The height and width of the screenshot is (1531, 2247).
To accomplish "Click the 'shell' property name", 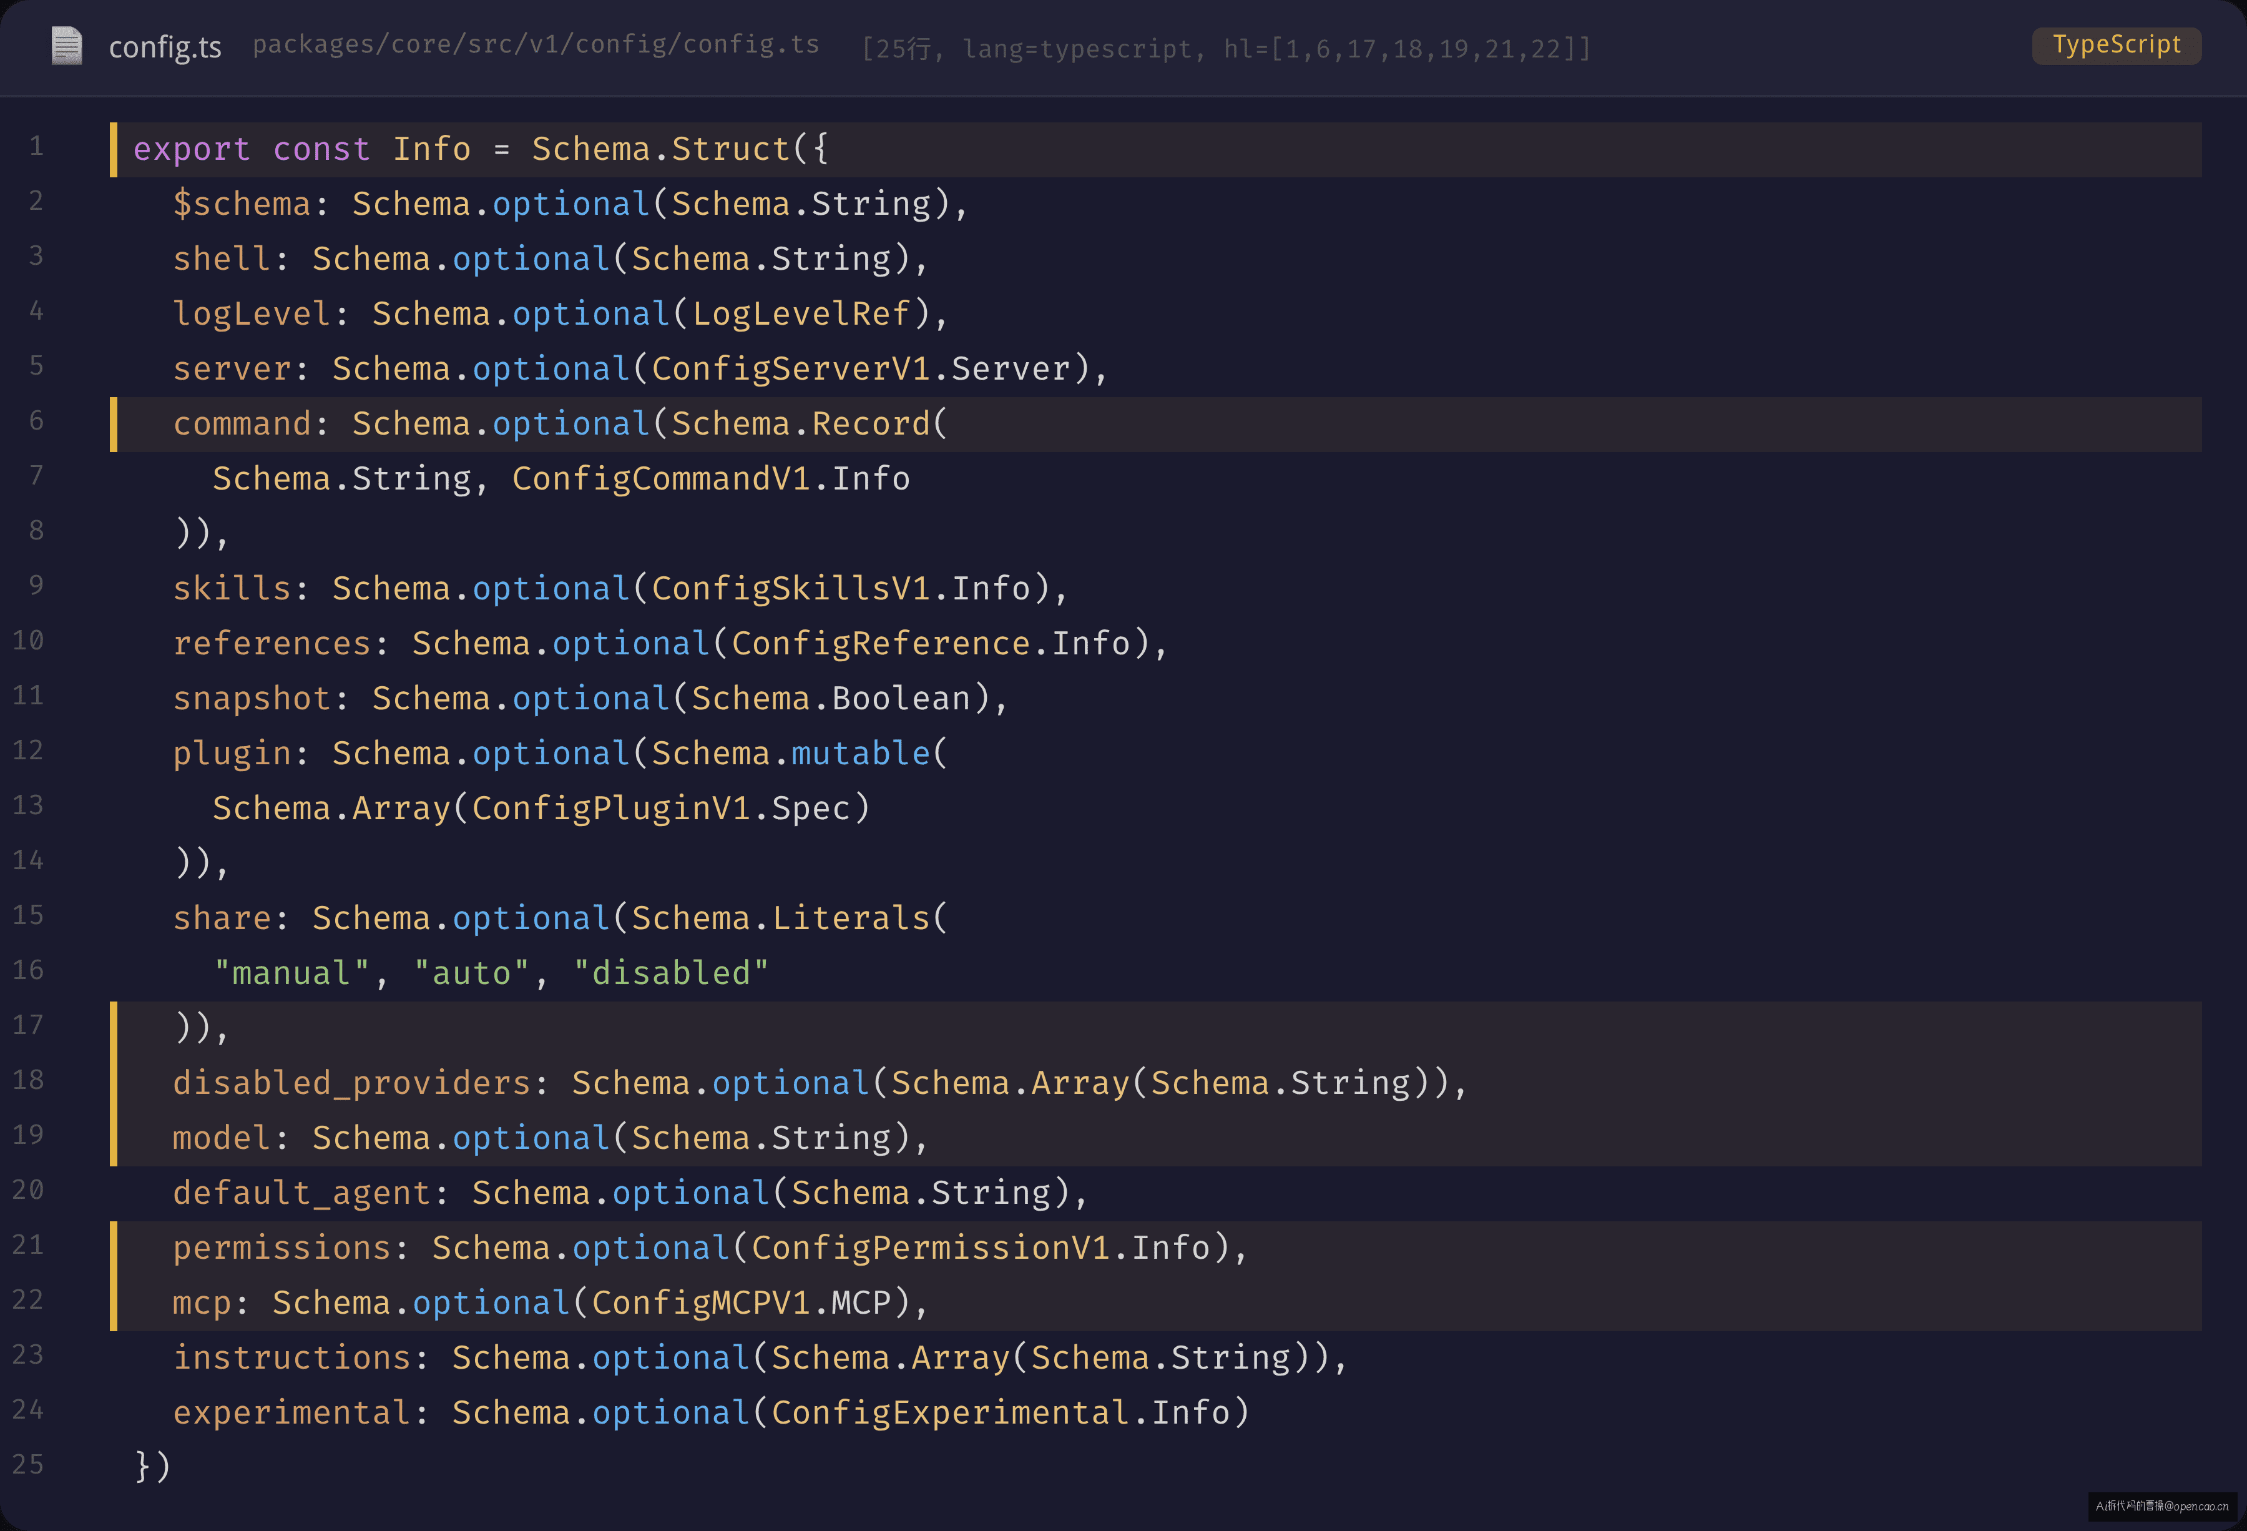I will point(222,259).
